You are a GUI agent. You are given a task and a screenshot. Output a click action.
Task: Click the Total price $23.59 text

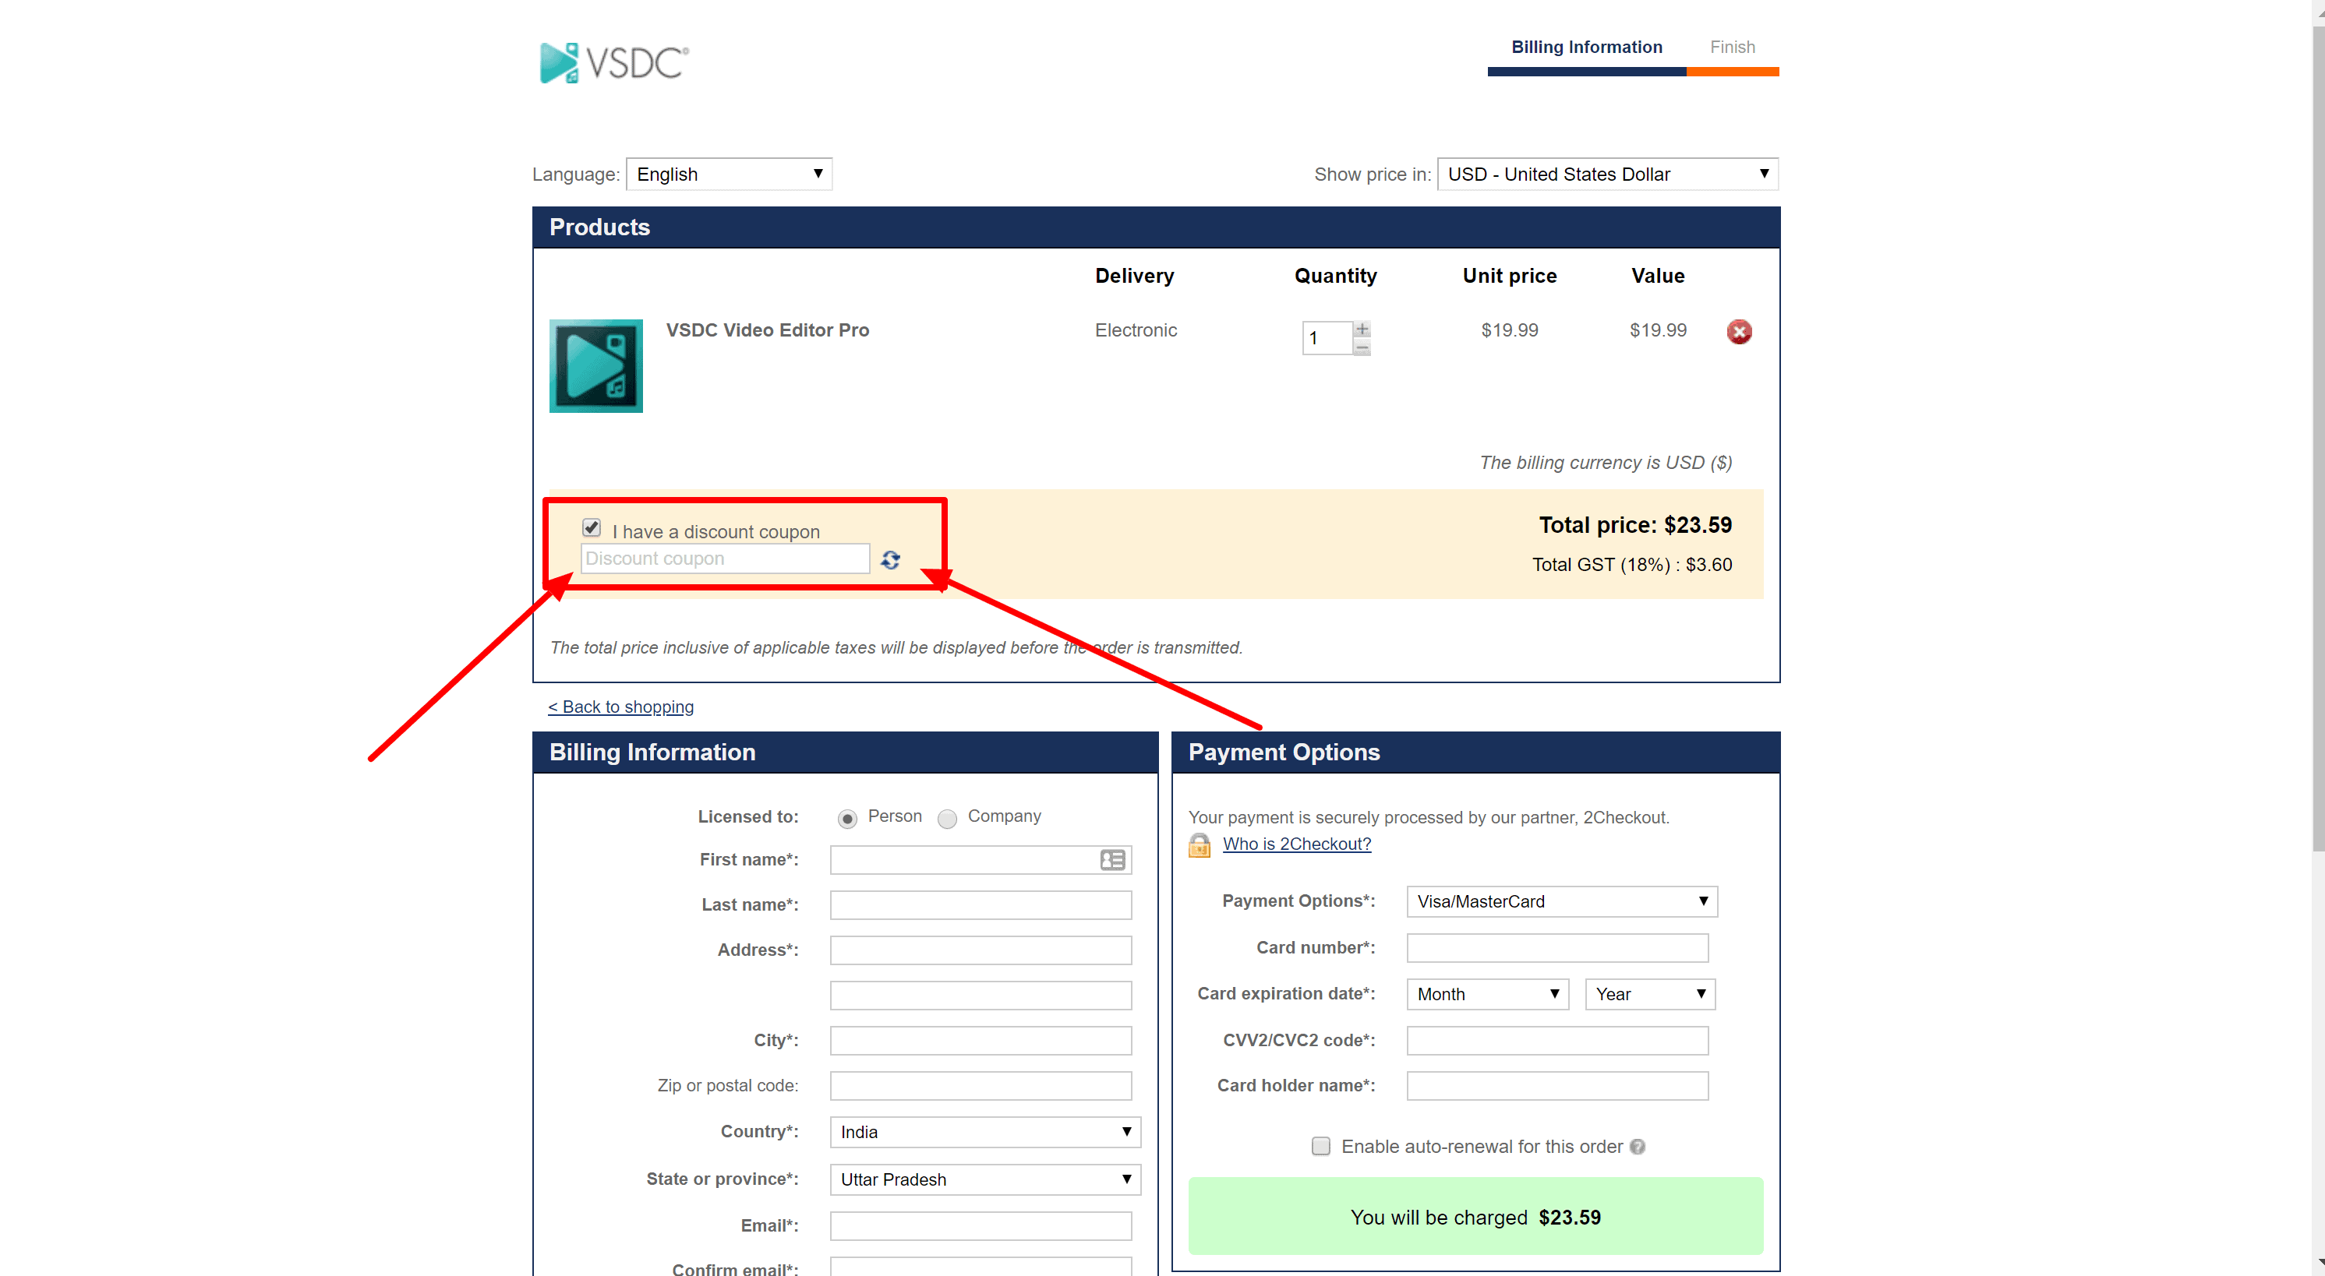(1634, 525)
